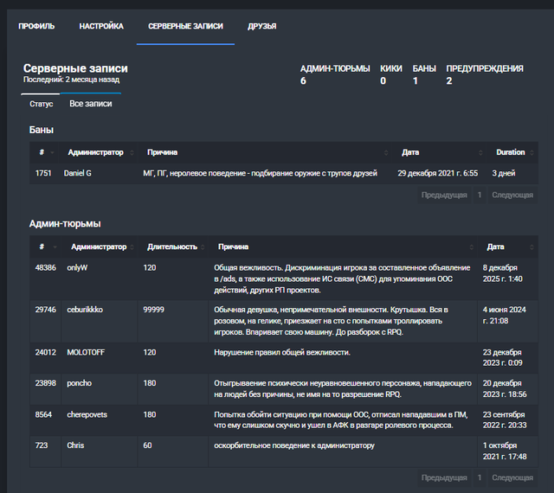
Task: Click reason Нарушение правил общей вежливости
Action: tap(282, 352)
